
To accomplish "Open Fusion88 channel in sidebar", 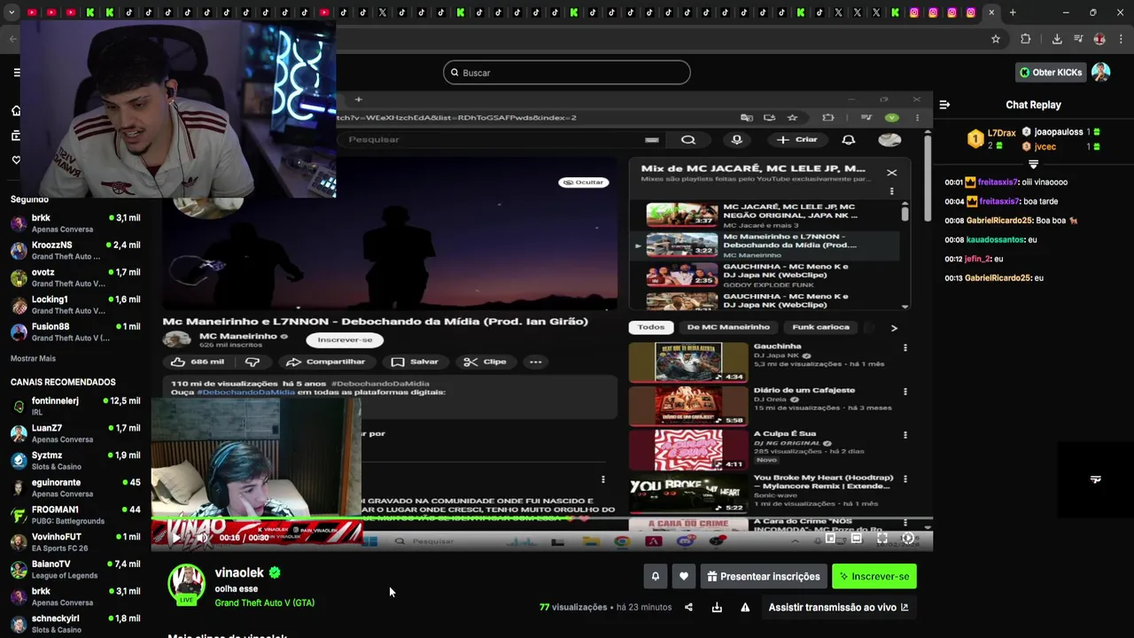I will point(74,332).
